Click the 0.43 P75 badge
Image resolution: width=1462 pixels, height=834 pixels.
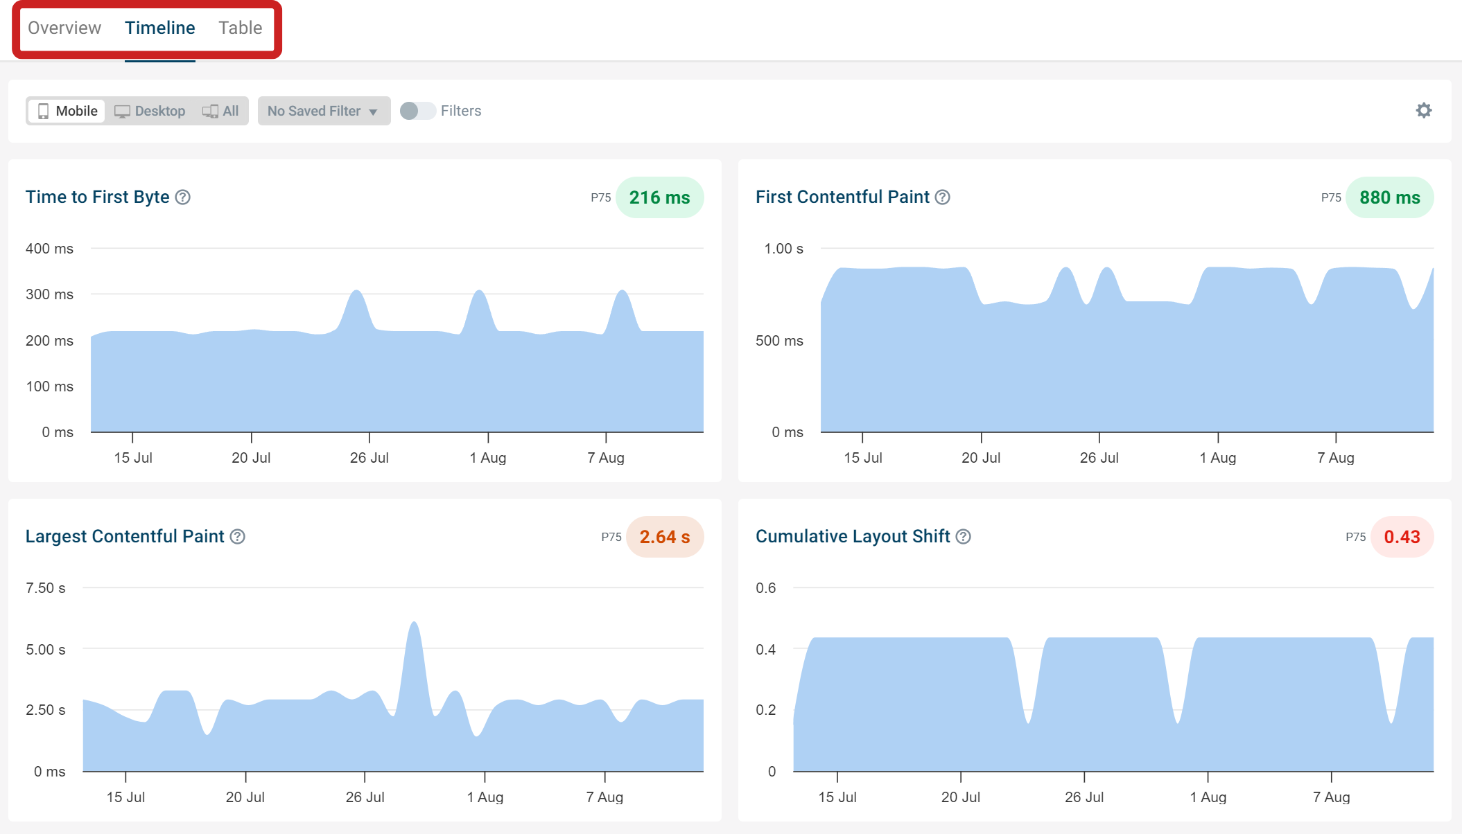tap(1402, 537)
